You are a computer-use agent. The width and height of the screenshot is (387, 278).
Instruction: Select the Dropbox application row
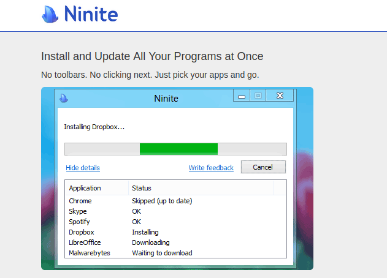click(x=176, y=232)
